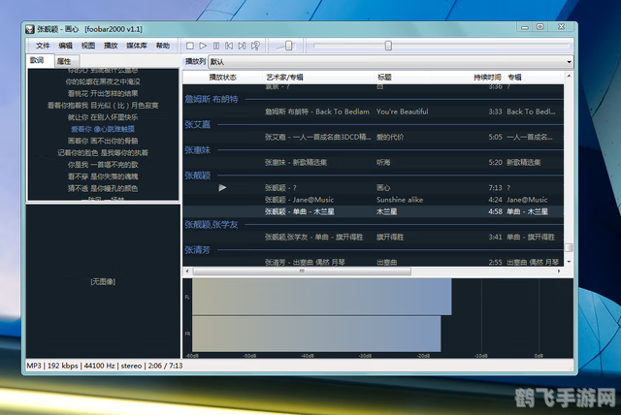Open the 帮助 menu
This screenshot has height=415, width=621.
(163, 46)
